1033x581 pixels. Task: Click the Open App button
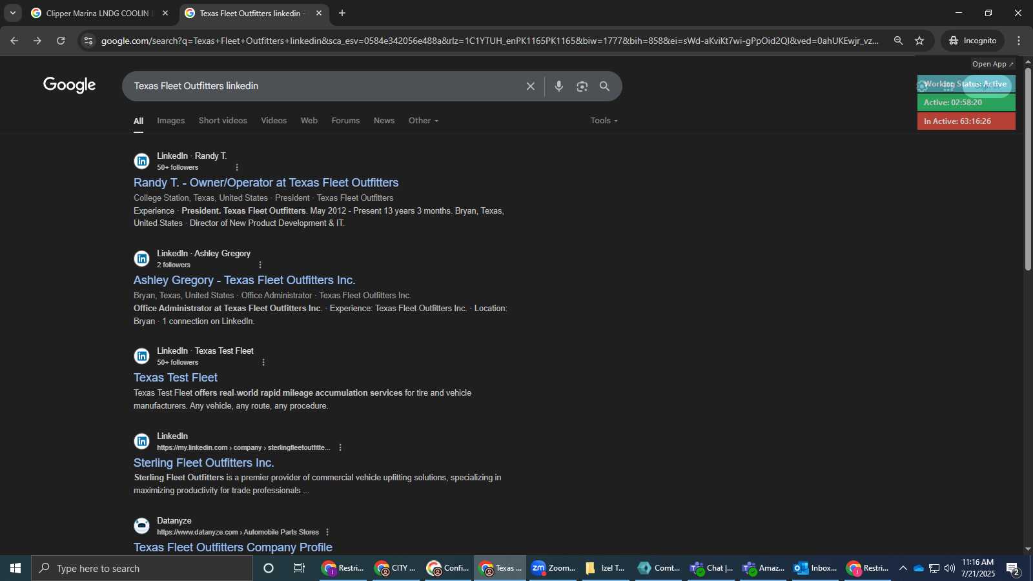click(993, 64)
